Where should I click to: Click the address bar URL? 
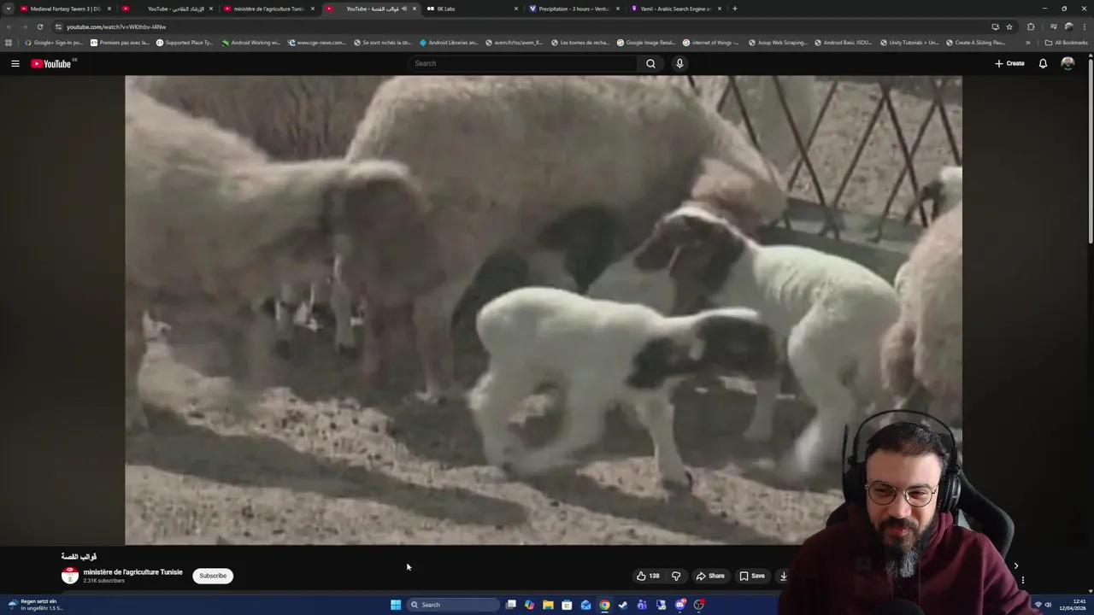click(x=116, y=26)
